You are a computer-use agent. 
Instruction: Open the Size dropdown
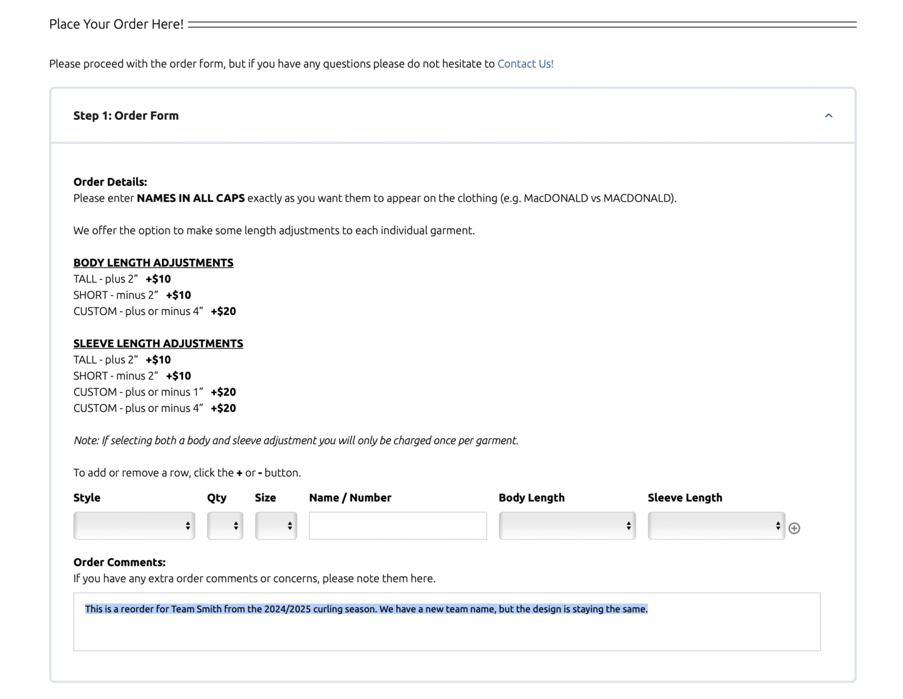[276, 526]
